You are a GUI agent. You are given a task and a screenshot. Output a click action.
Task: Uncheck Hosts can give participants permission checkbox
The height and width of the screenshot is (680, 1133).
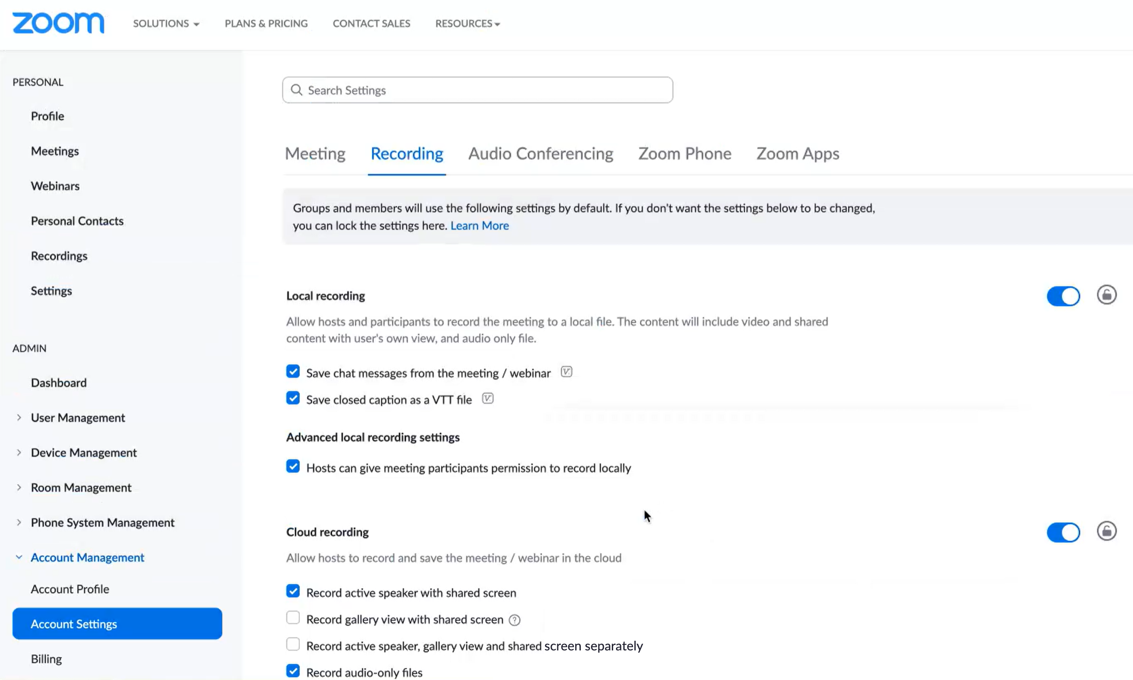293,466
